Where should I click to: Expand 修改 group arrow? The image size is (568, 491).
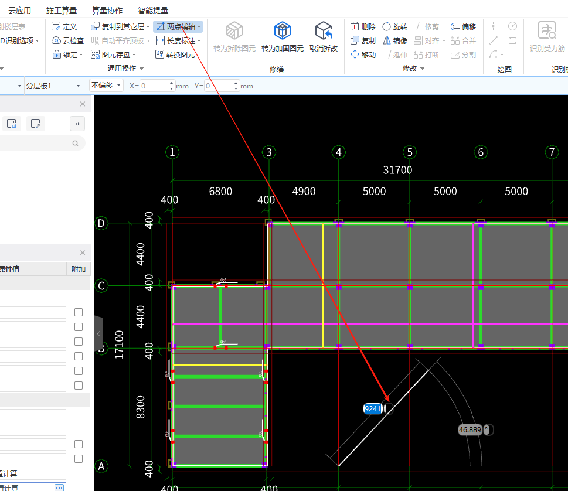[423, 69]
